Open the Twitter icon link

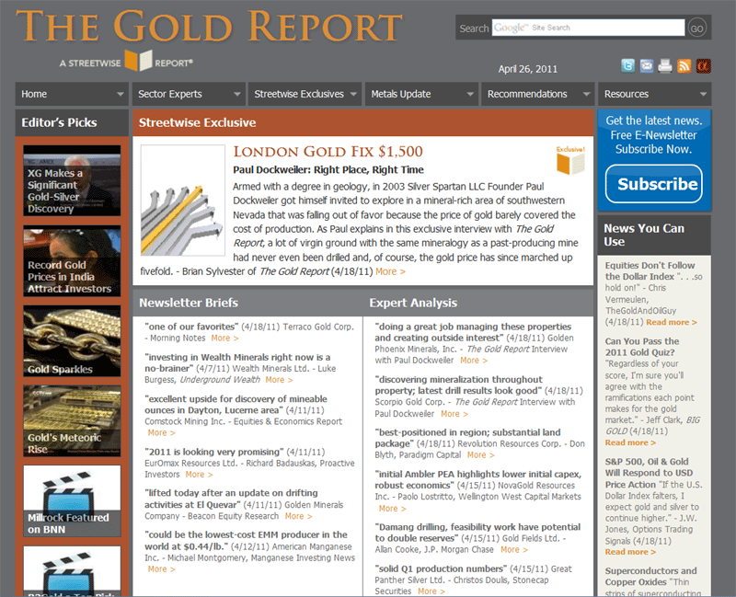(627, 65)
